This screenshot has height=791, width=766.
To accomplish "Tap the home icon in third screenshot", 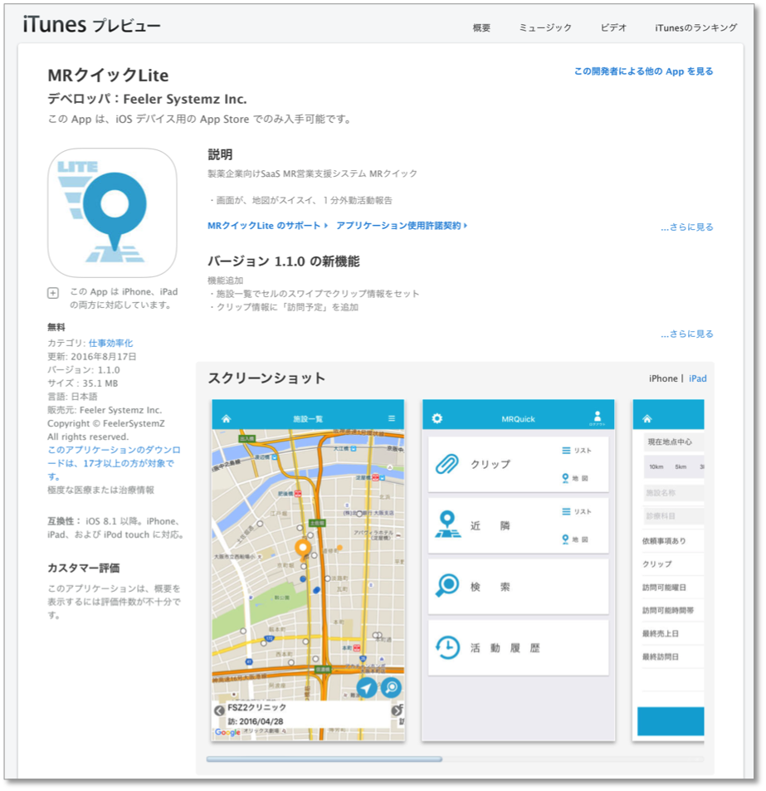I will pyautogui.click(x=647, y=418).
